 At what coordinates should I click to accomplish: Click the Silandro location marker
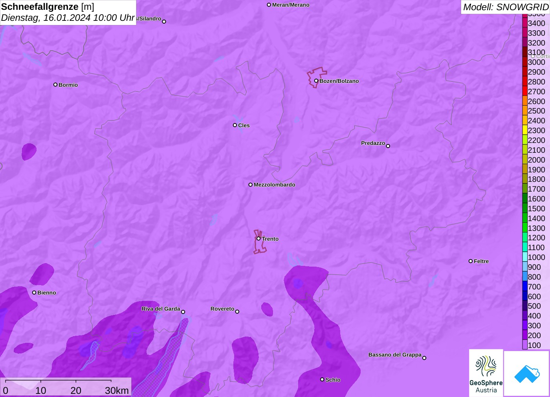coord(164,22)
